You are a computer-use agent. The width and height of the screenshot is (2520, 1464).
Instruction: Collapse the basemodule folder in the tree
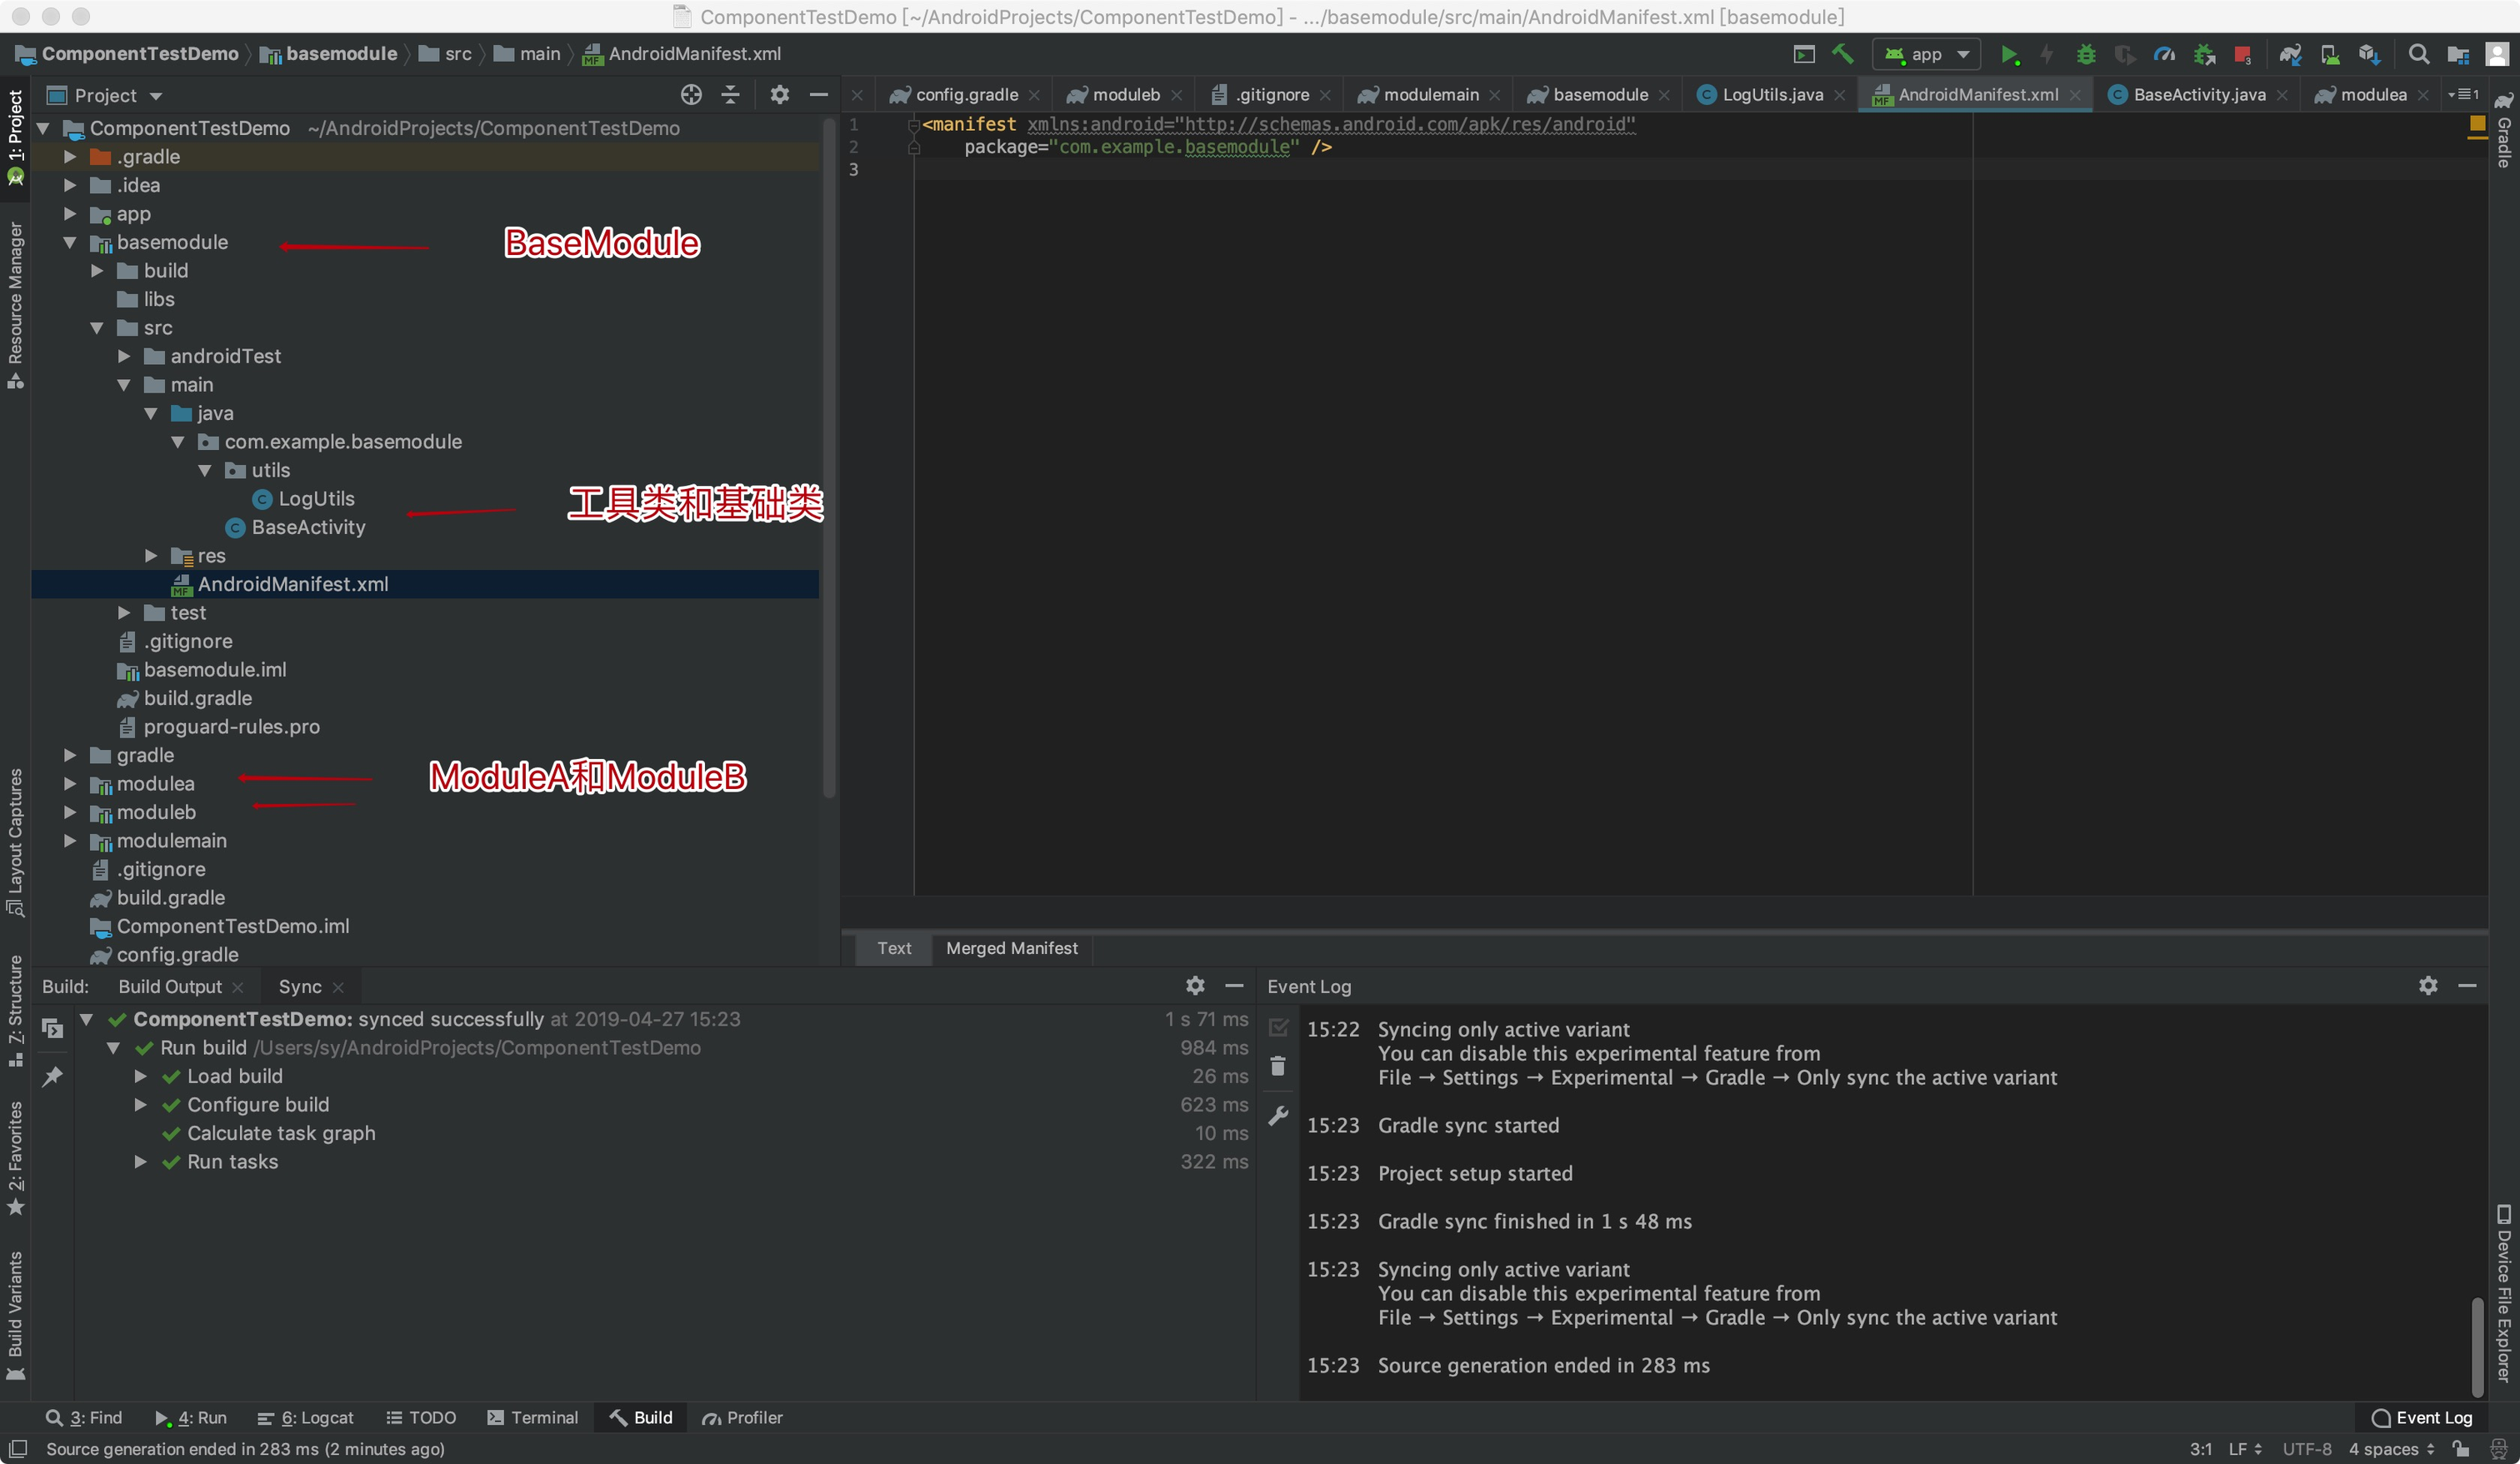[70, 242]
